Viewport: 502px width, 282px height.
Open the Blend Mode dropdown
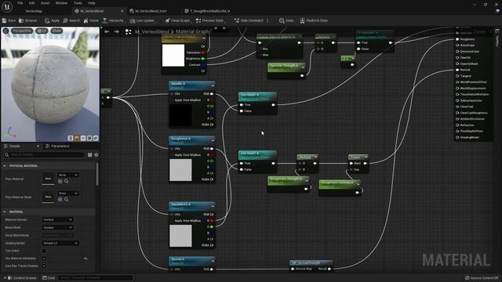point(58,227)
